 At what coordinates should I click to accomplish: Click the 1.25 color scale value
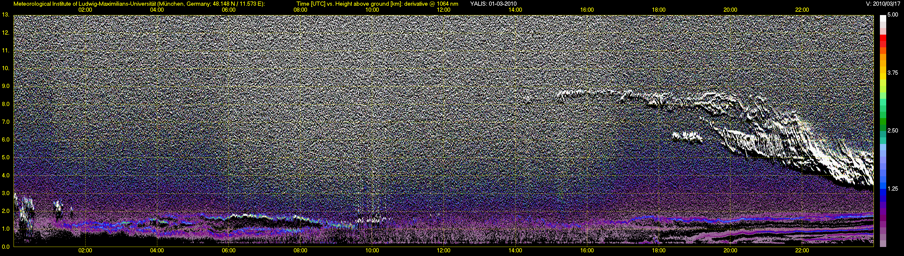click(893, 189)
